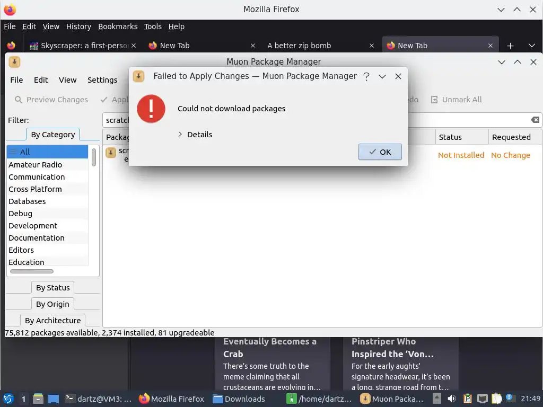The image size is (543, 407).
Task: Switch to the By Category filter tab
Action: pyautogui.click(x=53, y=135)
